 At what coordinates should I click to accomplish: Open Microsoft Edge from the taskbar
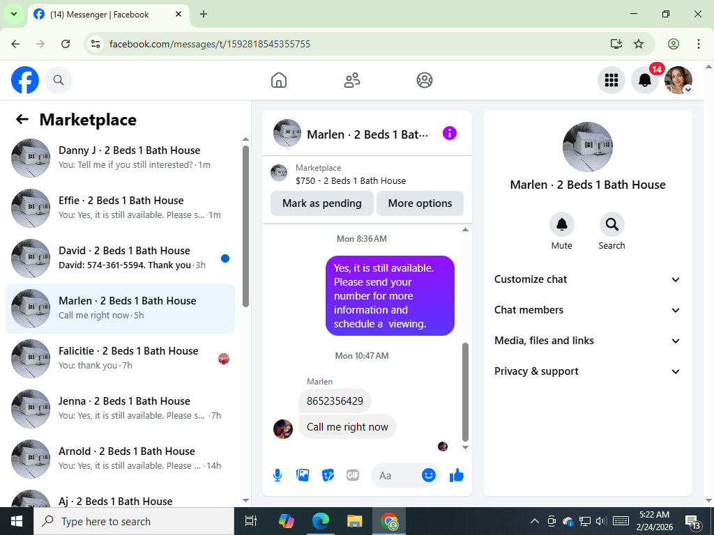321,521
